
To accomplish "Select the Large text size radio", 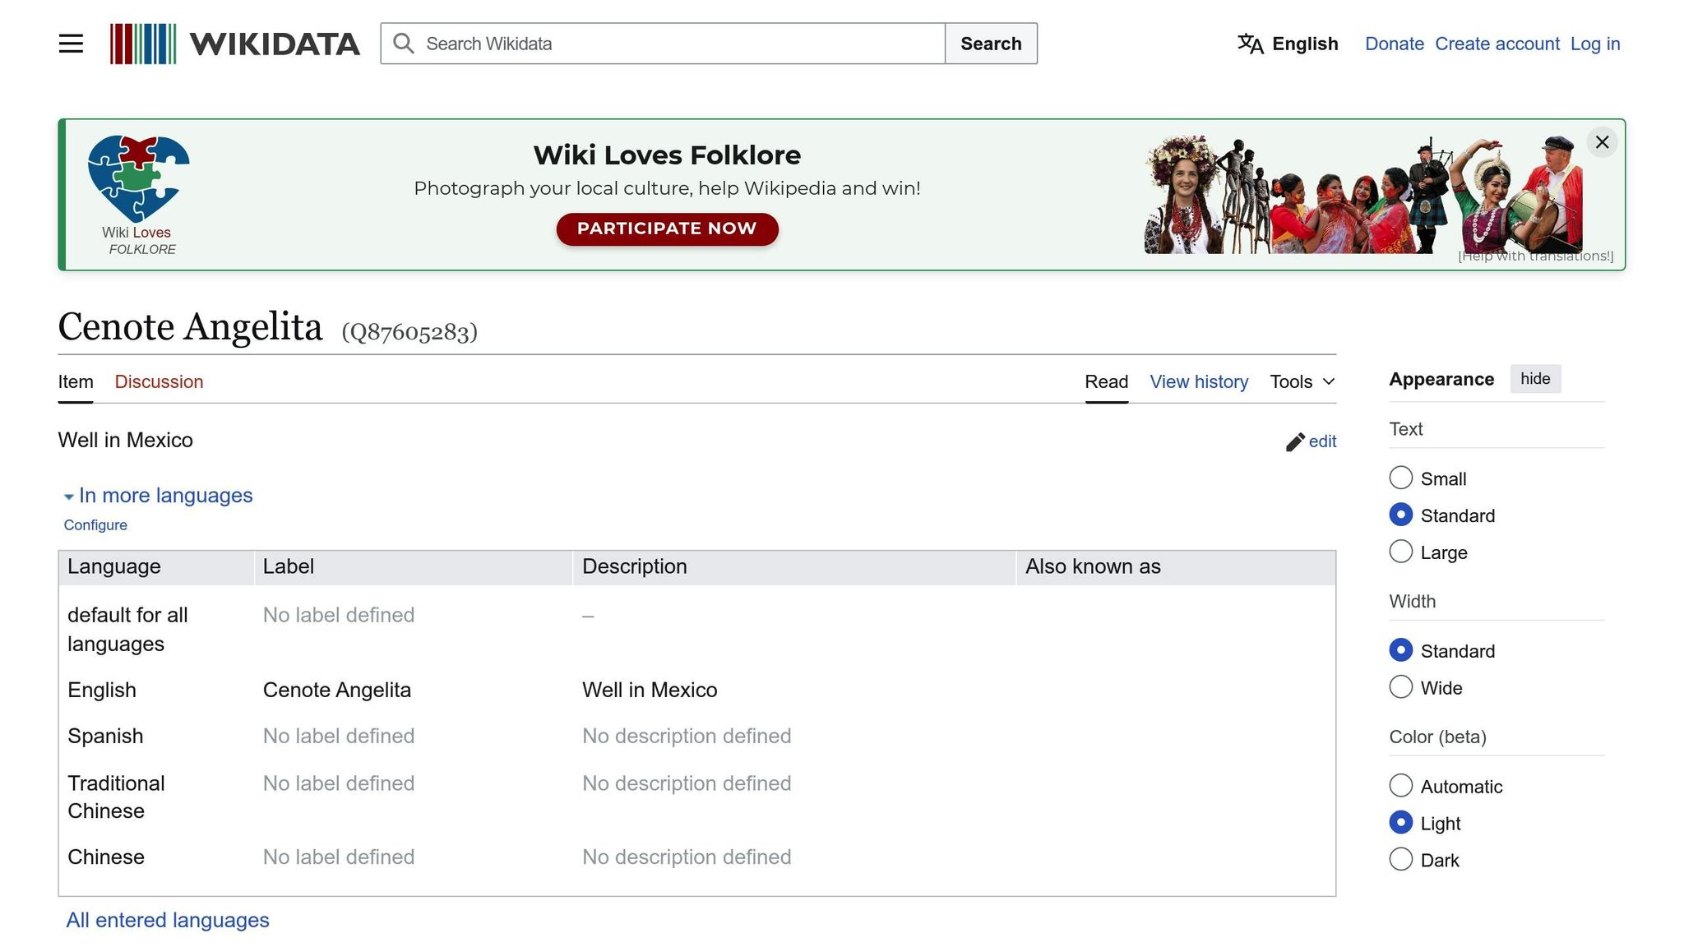I will (1400, 552).
